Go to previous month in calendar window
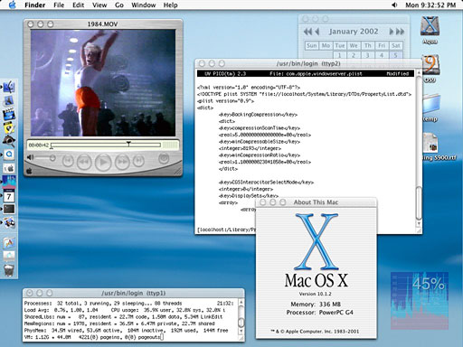This screenshot has height=347, width=463. click(317, 32)
